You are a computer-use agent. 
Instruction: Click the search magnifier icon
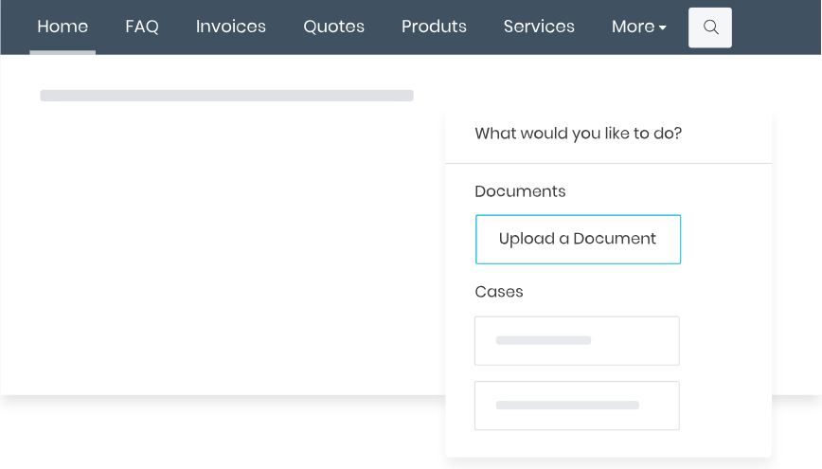(710, 27)
